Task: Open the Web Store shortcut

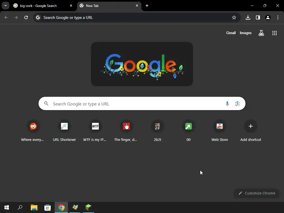Action: pyautogui.click(x=220, y=131)
